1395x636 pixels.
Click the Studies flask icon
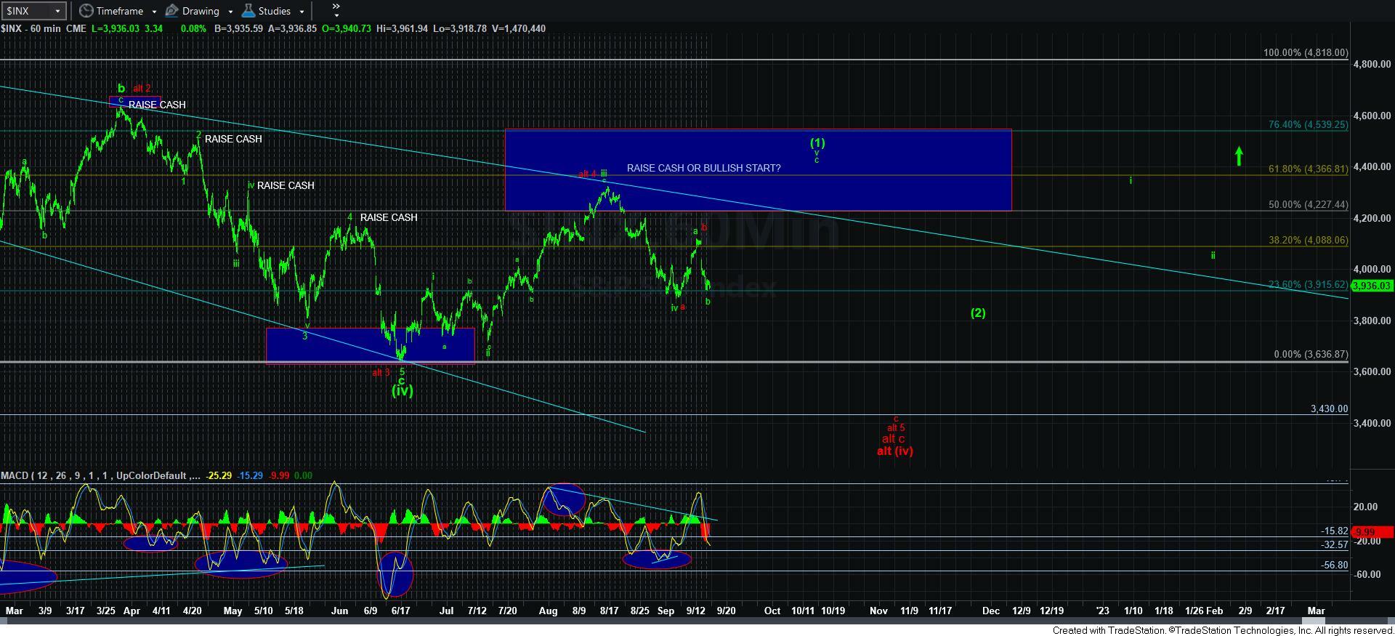coord(248,11)
